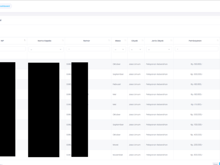
Task: Sort by NIP column sort icon
Action: 25,41
